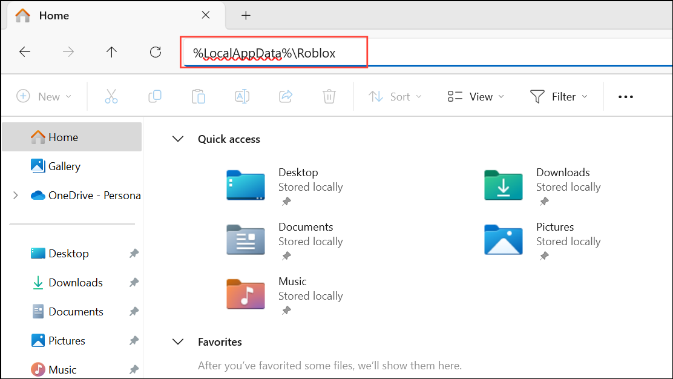Click the pin icon beside sidebar Music
Viewport: 673px width, 379px height.
point(134,369)
